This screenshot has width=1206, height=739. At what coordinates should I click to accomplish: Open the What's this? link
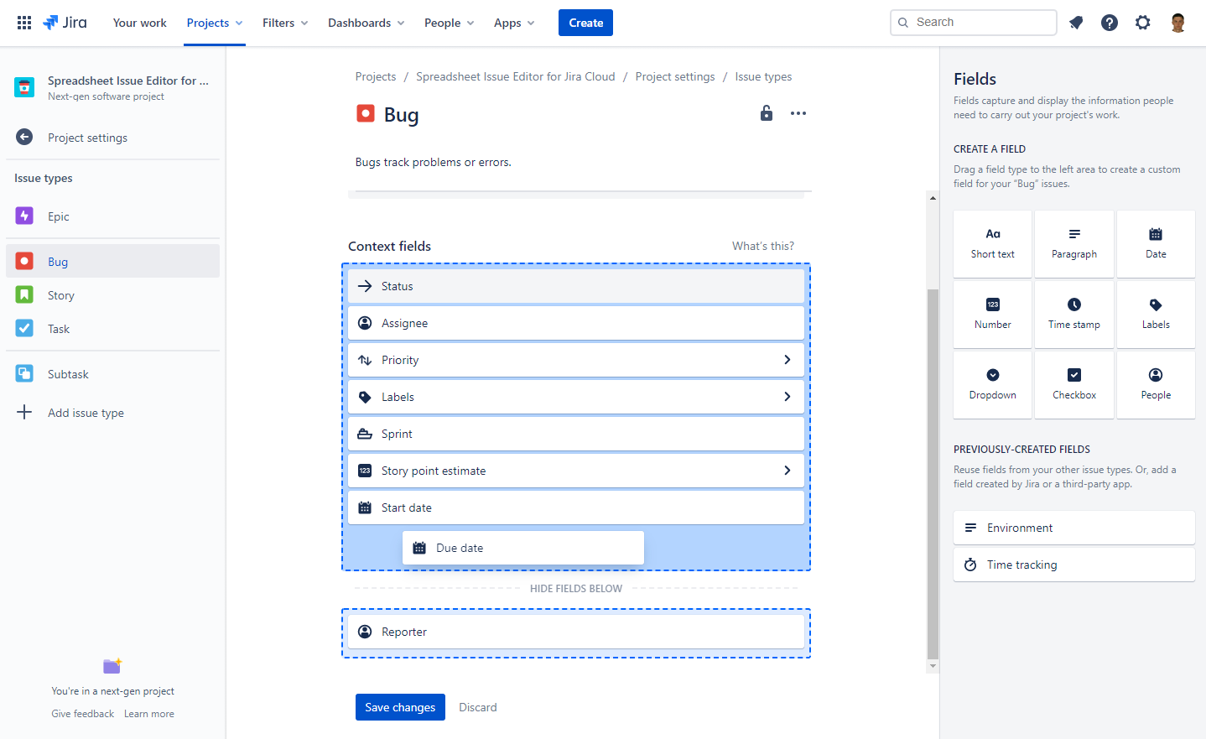pyautogui.click(x=763, y=246)
